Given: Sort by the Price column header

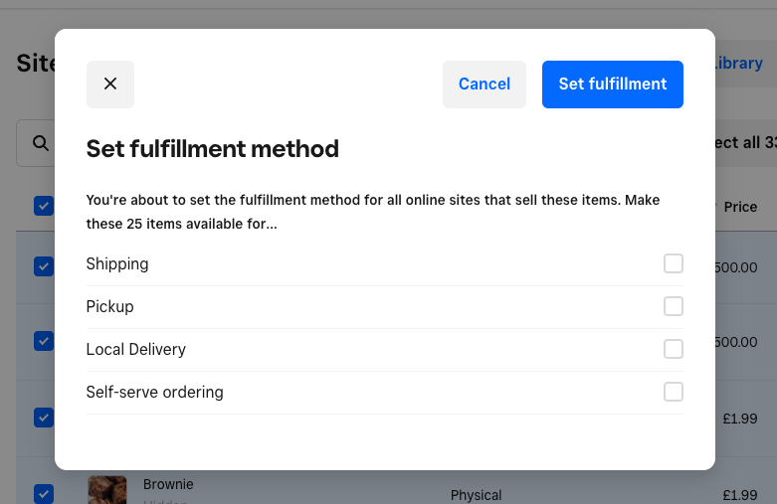Looking at the screenshot, I should pyautogui.click(x=740, y=207).
